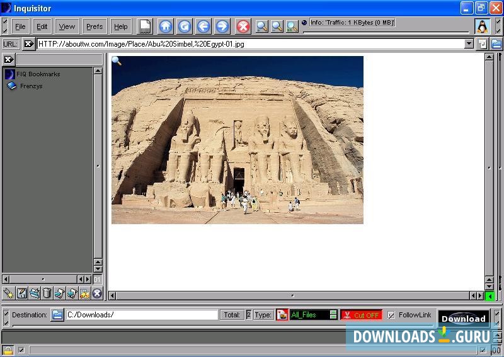Open the folder icon at URL bar's end
Image resolution: width=504 pixels, height=357 pixels.
[496, 44]
